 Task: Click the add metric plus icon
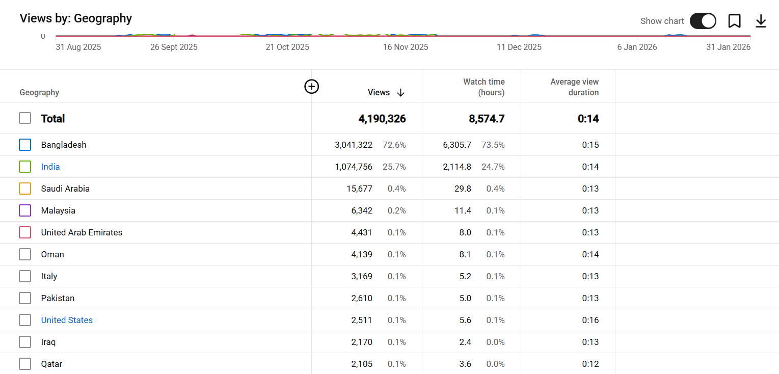coord(311,87)
